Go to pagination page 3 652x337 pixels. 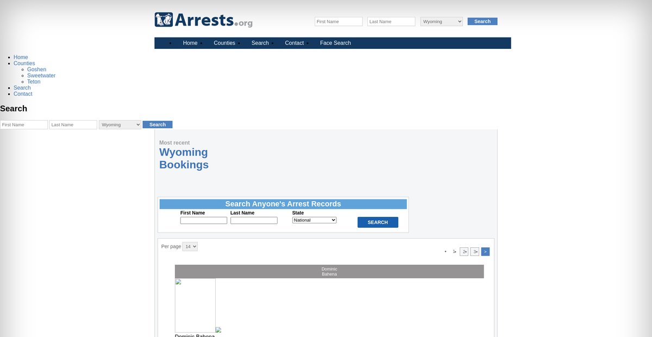pyautogui.click(x=475, y=252)
